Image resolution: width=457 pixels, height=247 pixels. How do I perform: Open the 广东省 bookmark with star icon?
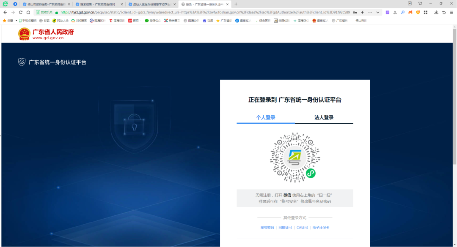pyautogui.click(x=224, y=21)
